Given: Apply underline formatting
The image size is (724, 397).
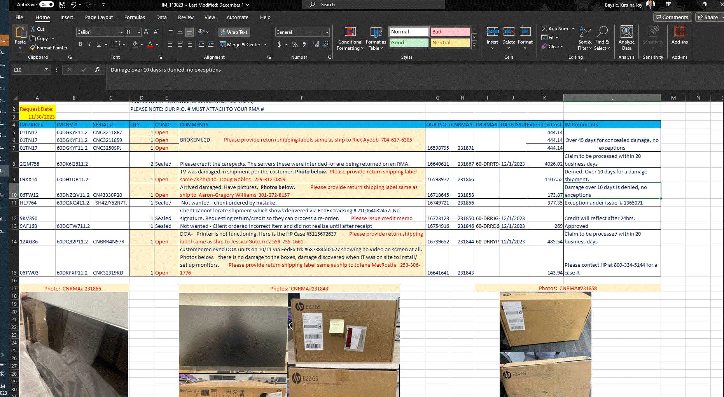Looking at the screenshot, I should (99, 44).
